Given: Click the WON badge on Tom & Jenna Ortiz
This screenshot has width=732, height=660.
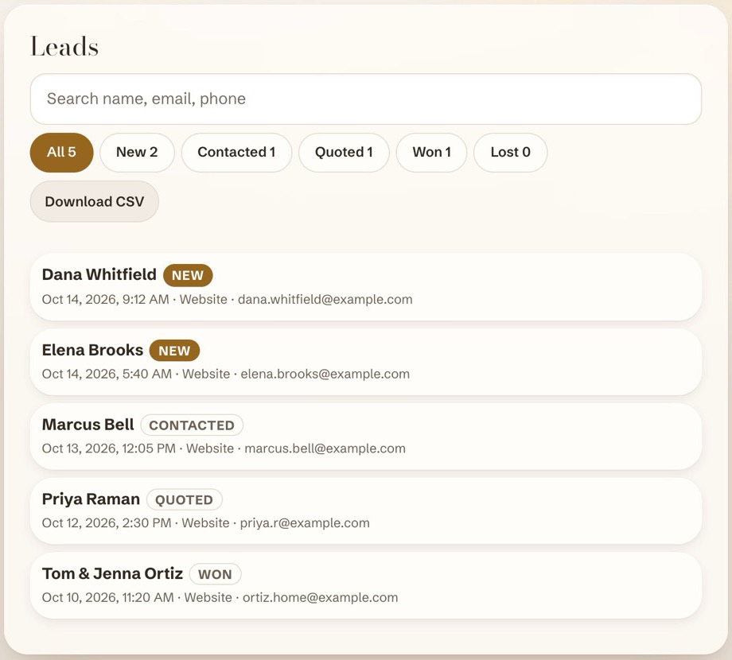Looking at the screenshot, I should coord(215,574).
